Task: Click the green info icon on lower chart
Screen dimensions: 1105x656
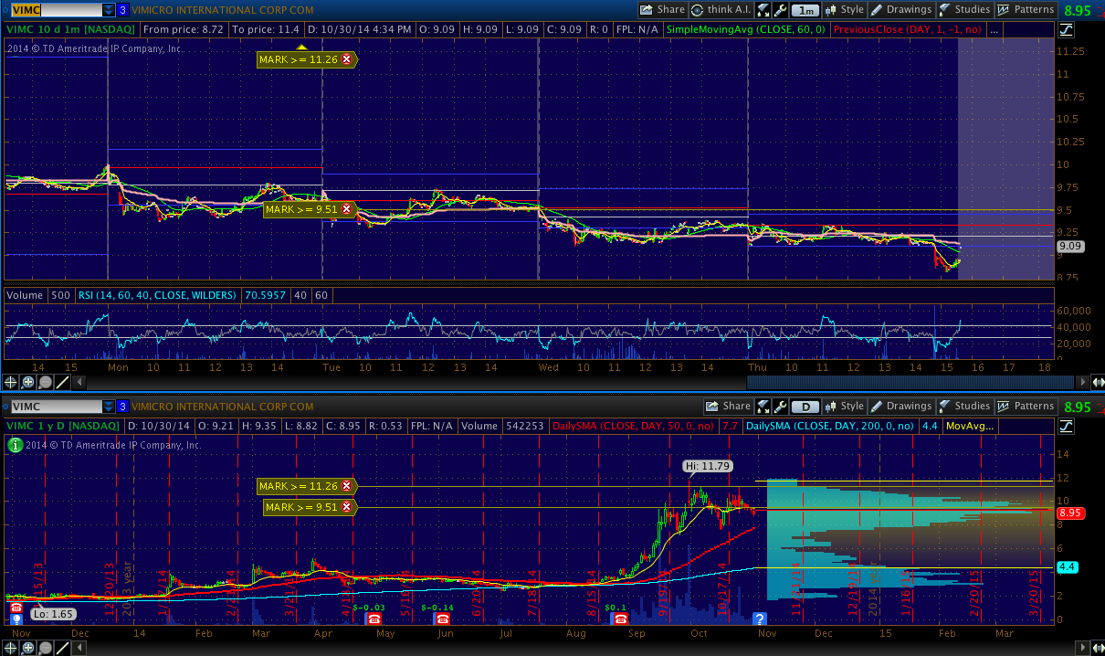Action: [15, 445]
